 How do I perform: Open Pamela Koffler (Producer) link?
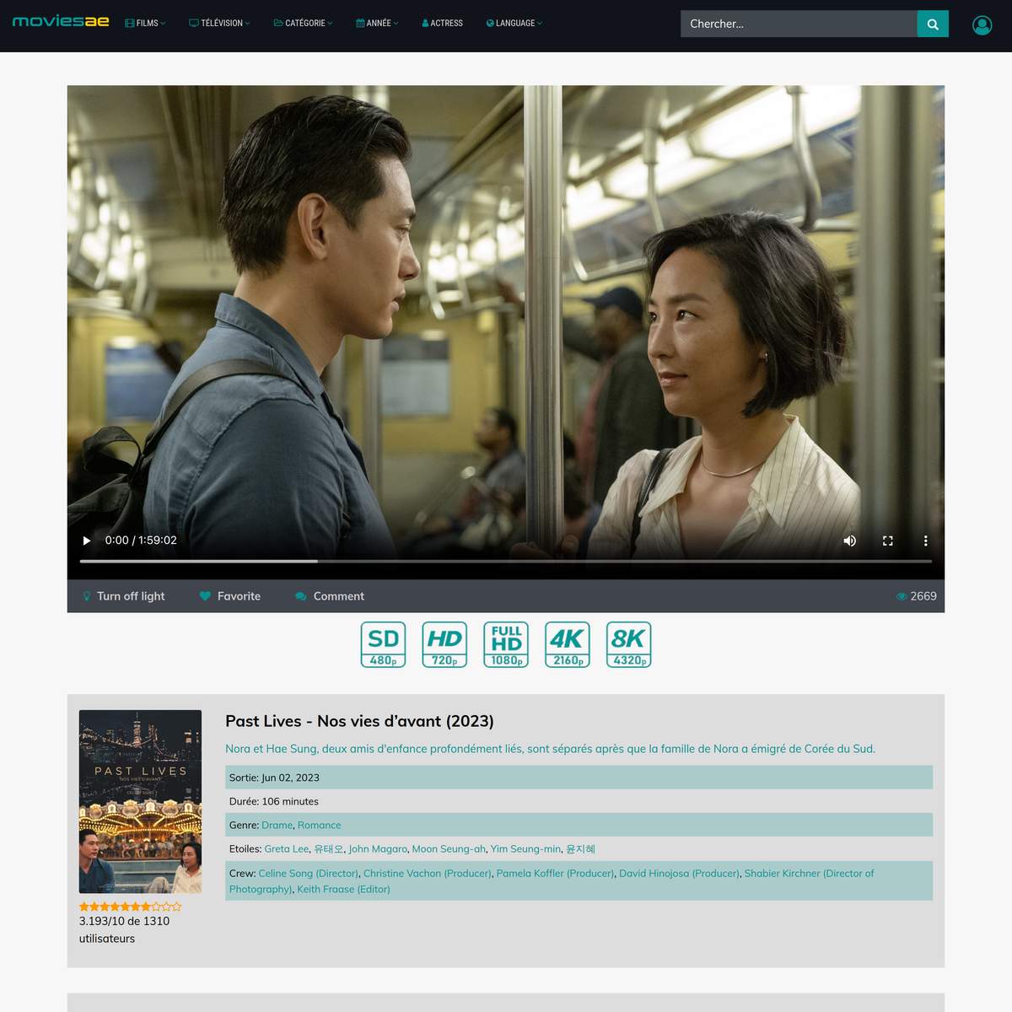[555, 874]
